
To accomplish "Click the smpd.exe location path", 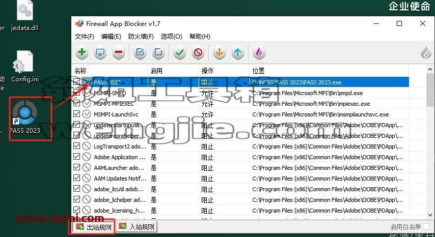I will [x=307, y=93].
